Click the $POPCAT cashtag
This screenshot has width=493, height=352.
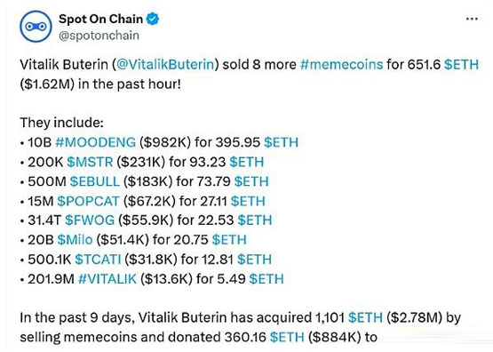click(x=88, y=201)
